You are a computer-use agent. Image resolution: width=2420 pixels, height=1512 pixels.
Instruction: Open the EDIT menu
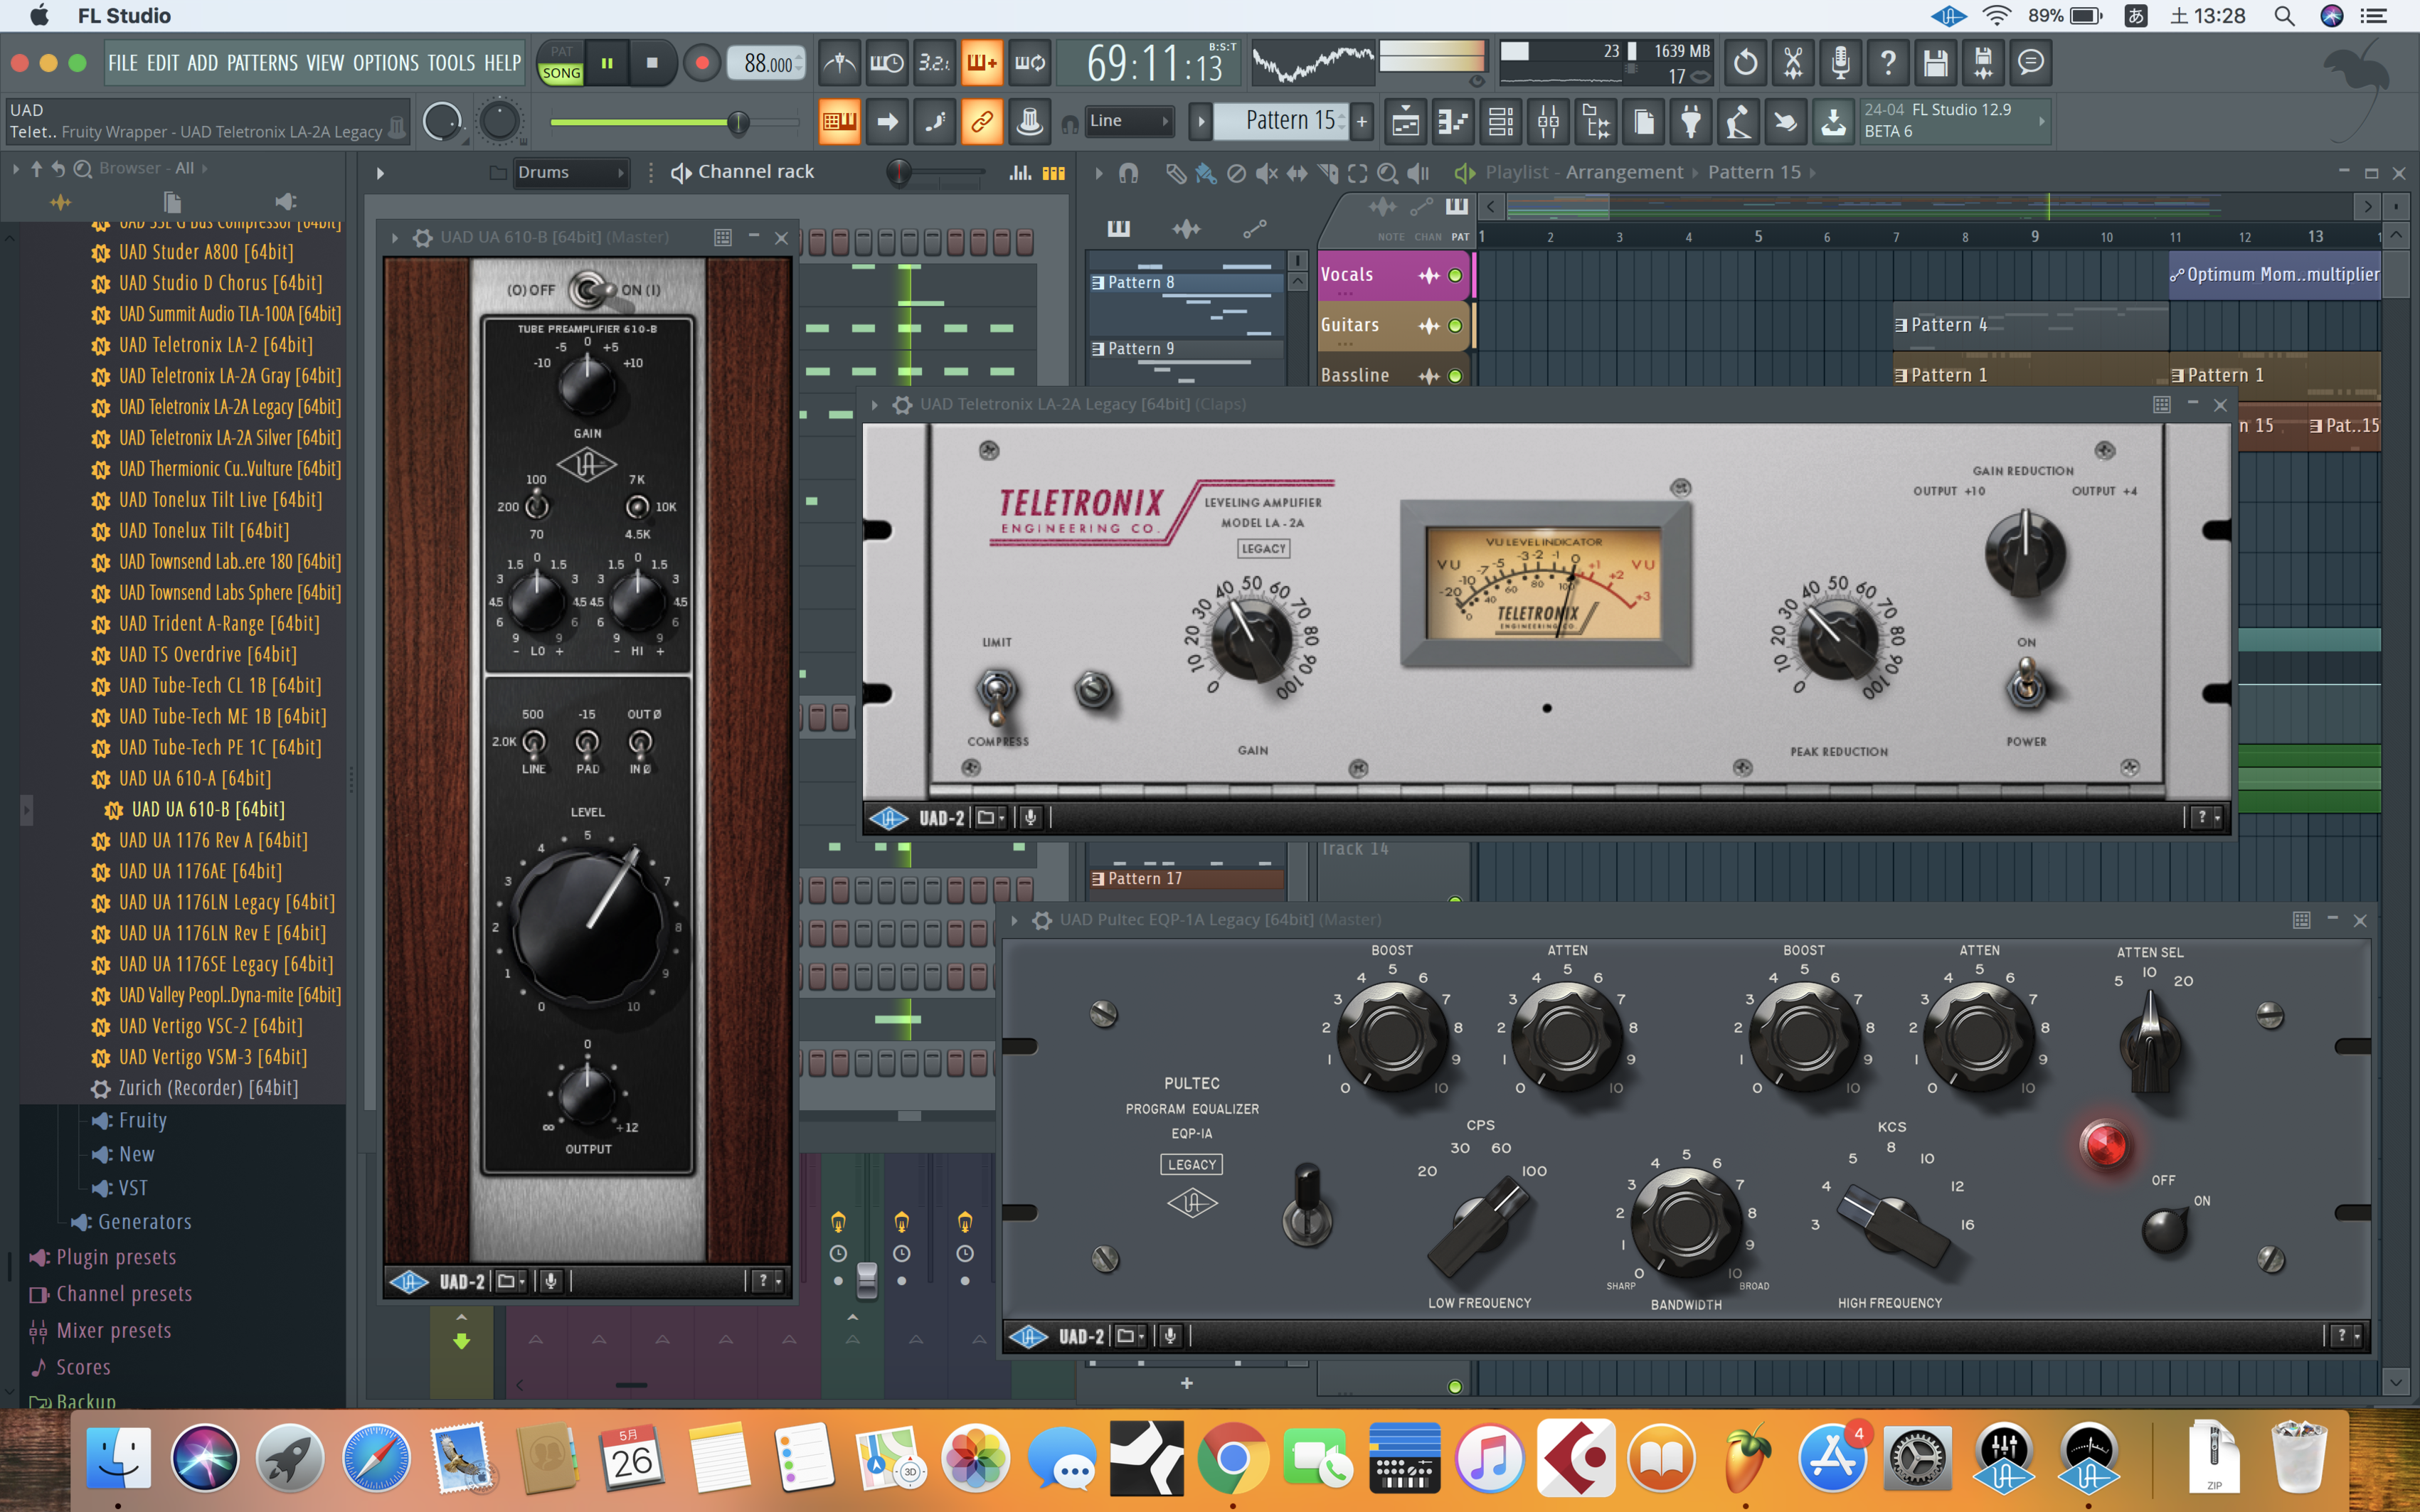coord(163,63)
